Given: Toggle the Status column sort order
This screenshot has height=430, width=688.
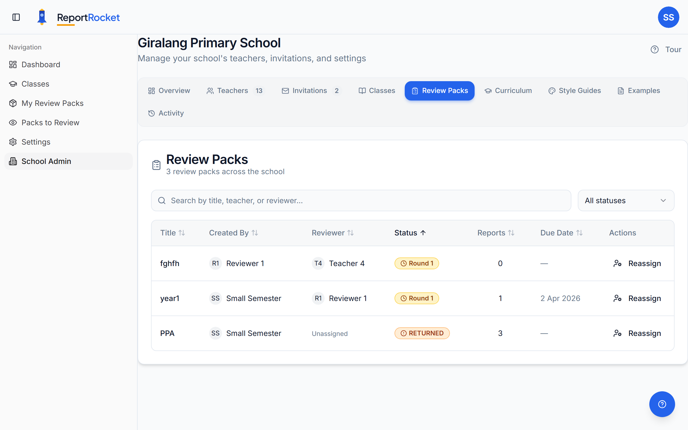Looking at the screenshot, I should coord(410,233).
